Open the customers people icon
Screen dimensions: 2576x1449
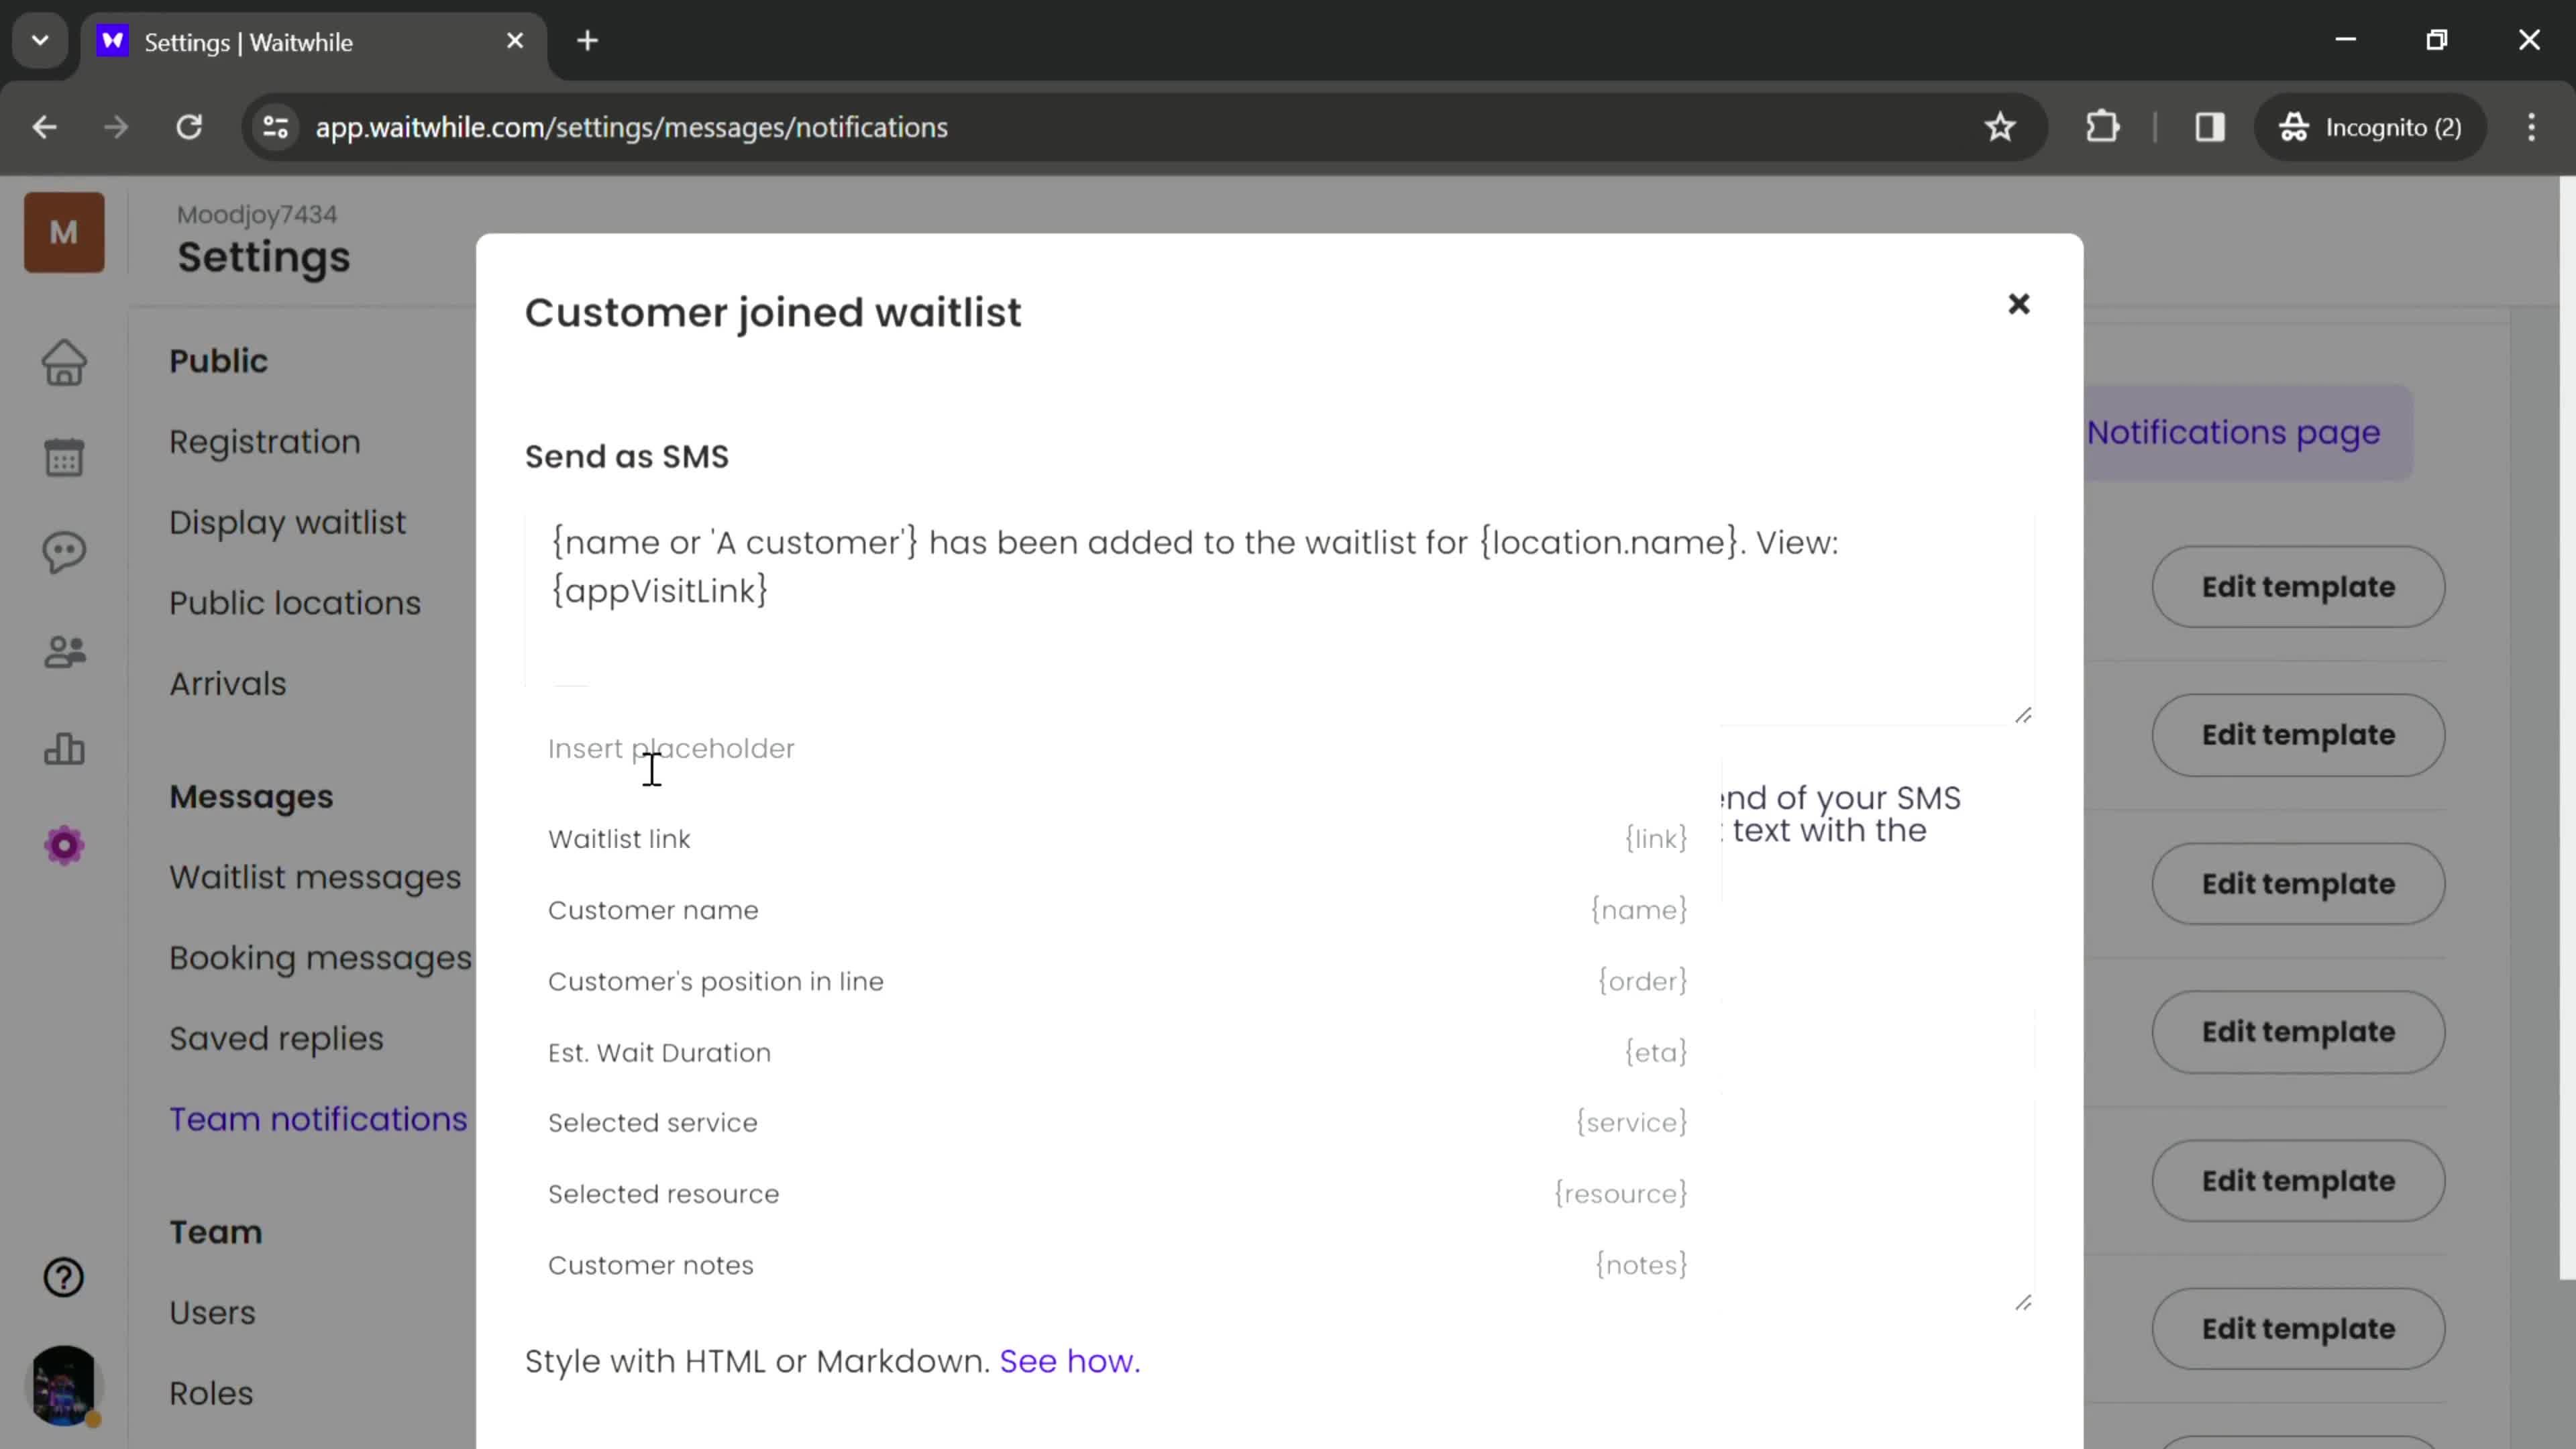tap(64, 652)
